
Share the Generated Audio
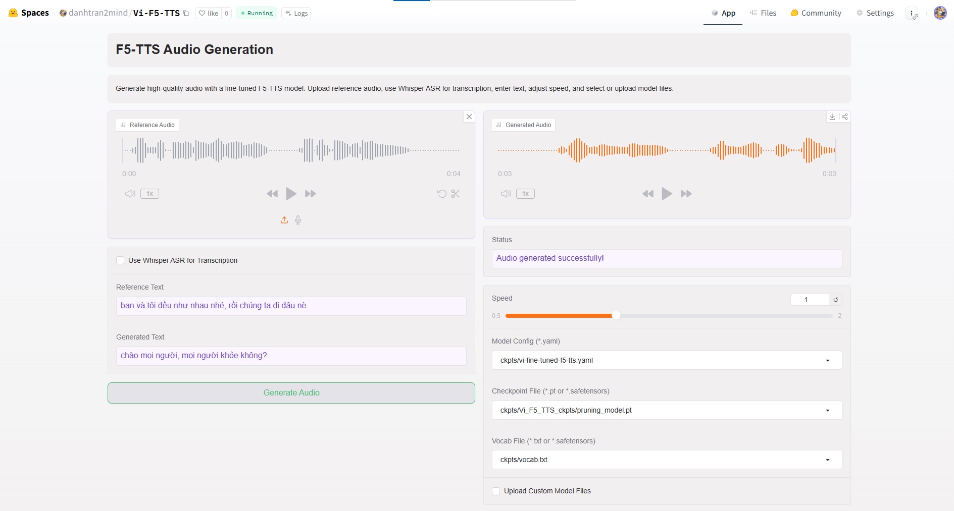click(x=844, y=117)
